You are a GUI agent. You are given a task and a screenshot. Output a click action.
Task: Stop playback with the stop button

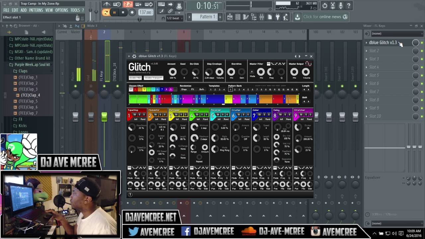click(123, 12)
